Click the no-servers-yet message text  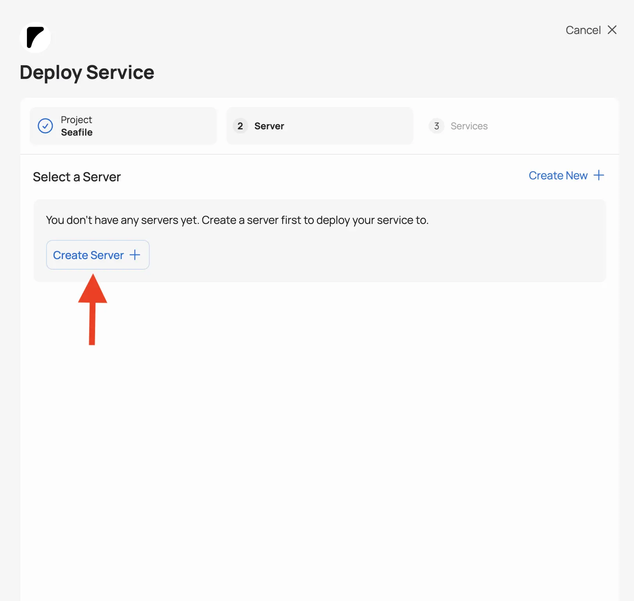(237, 220)
